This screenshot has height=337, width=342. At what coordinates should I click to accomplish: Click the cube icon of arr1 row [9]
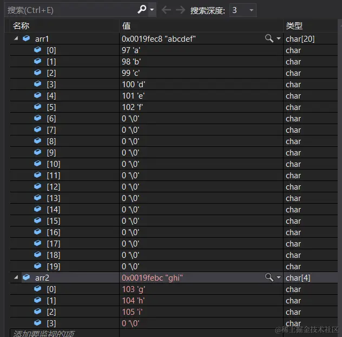[x=37, y=152]
